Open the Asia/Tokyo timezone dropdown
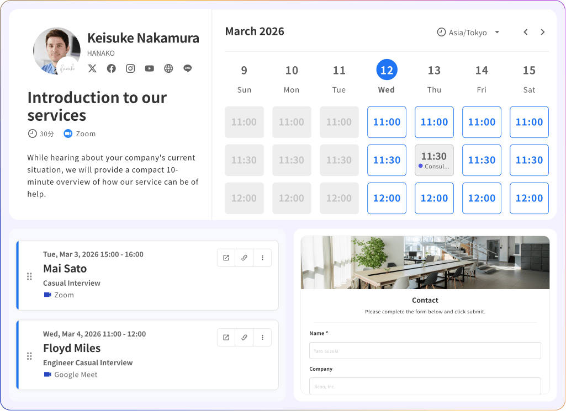The width and height of the screenshot is (566, 411). [x=468, y=32]
